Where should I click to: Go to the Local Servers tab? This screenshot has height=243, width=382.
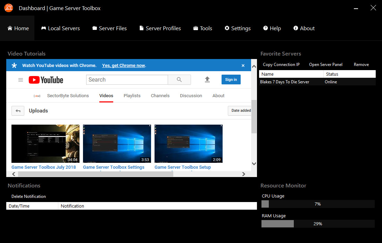[60, 28]
